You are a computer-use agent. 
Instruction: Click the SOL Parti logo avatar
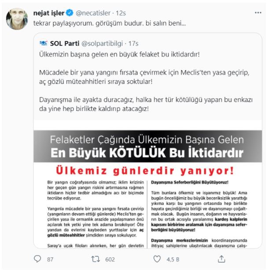pyautogui.click(x=43, y=43)
